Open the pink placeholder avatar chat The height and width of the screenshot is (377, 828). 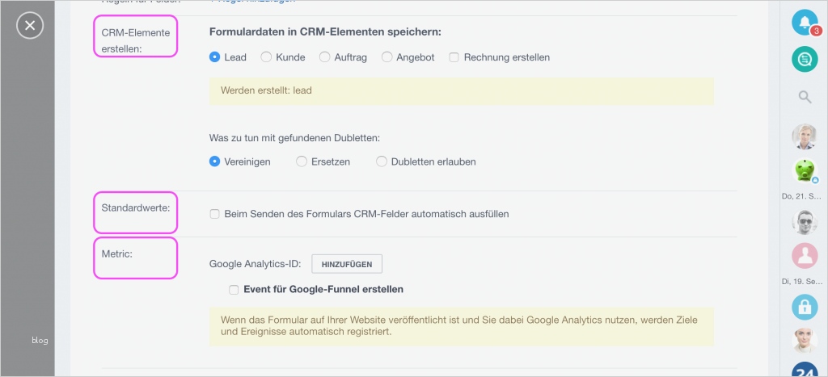(804, 256)
